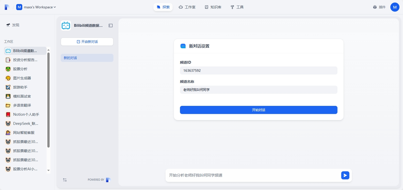Select the 新的对话 conversation
The width and height of the screenshot is (403, 190).
[87, 58]
